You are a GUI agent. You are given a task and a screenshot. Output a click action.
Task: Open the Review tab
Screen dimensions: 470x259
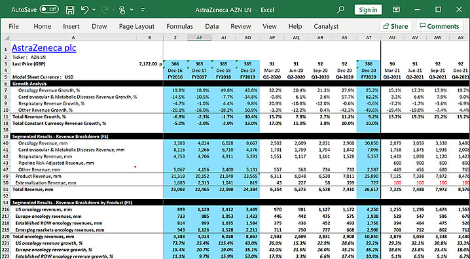pos(241,26)
